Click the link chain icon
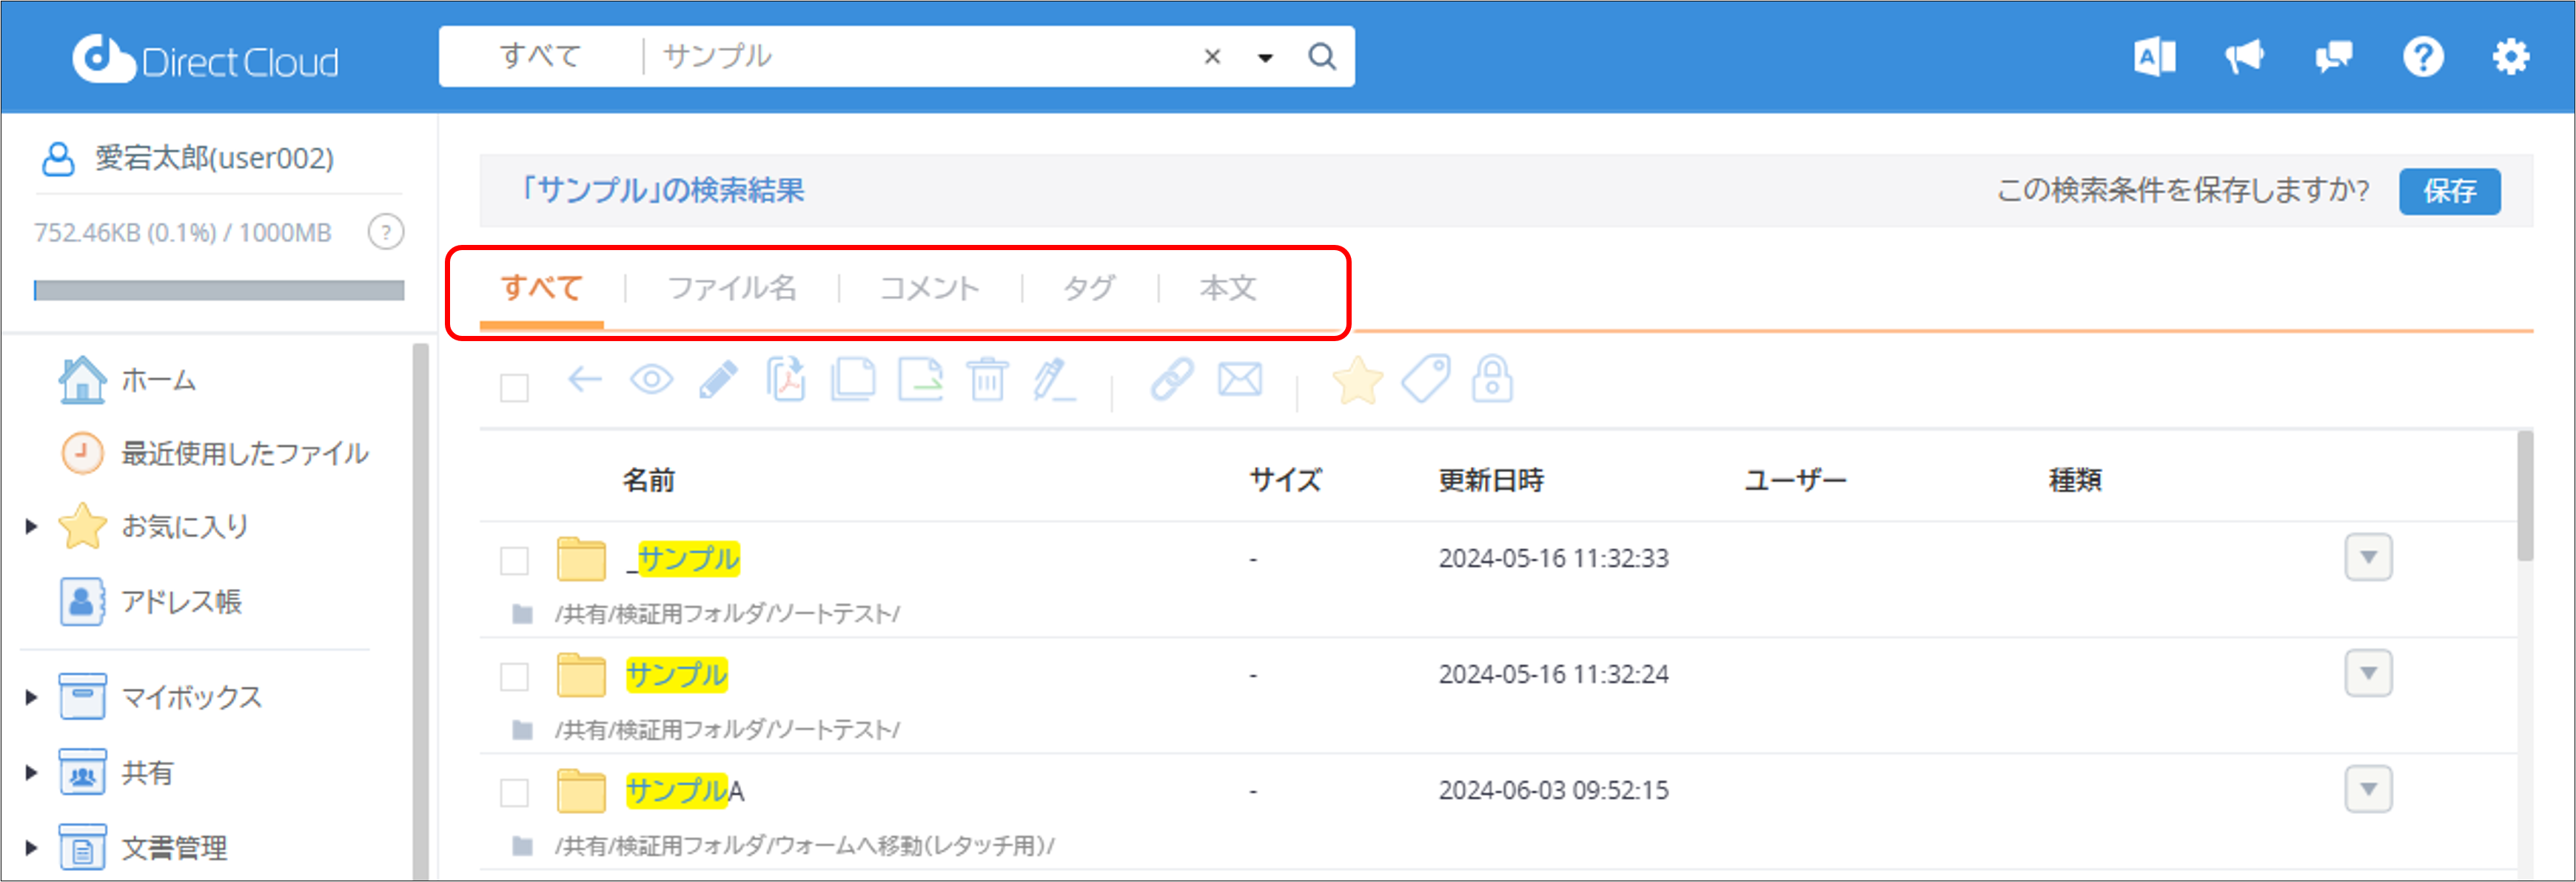 pyautogui.click(x=1171, y=380)
